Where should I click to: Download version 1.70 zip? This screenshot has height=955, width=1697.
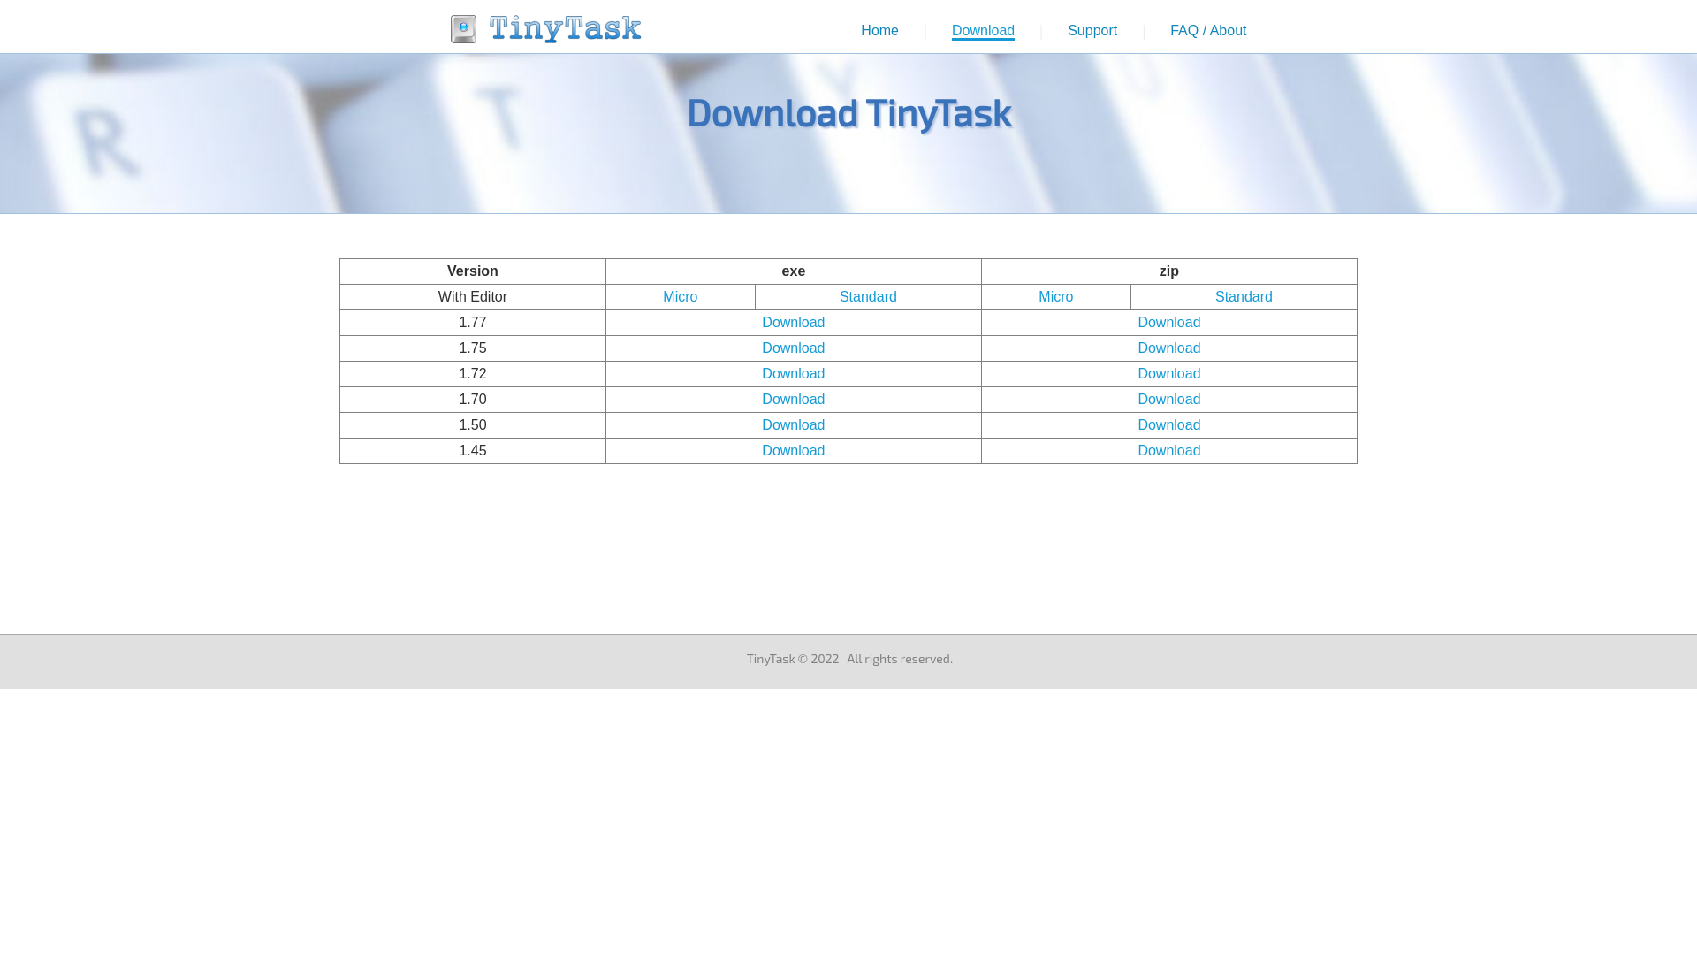(x=1169, y=400)
